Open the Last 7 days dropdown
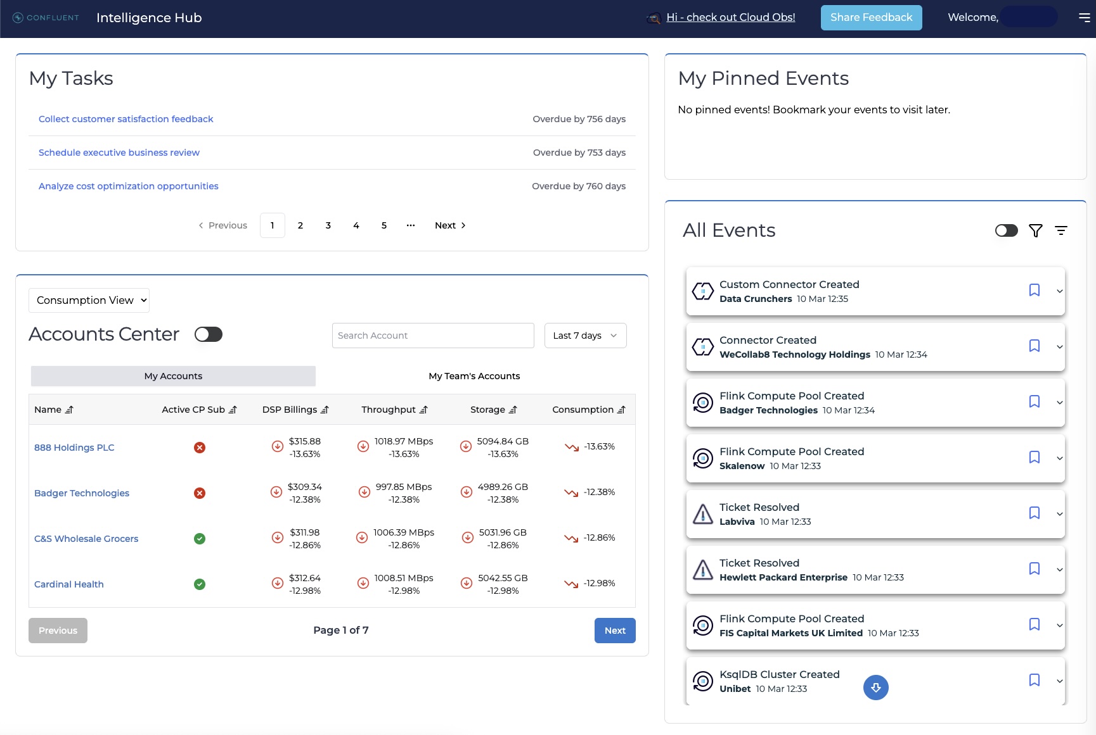The height and width of the screenshot is (735, 1096). (586, 336)
